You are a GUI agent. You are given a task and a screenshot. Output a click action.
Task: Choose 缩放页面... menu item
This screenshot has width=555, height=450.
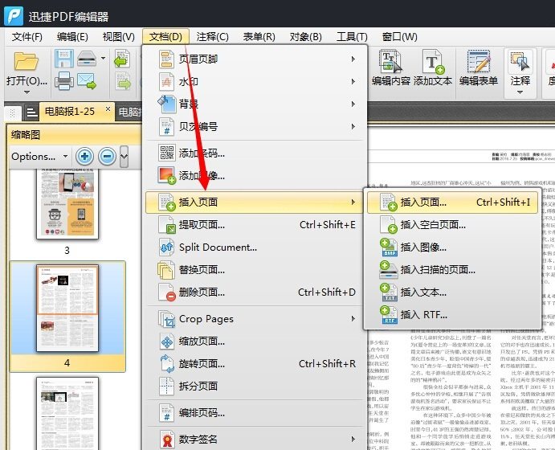click(x=255, y=342)
